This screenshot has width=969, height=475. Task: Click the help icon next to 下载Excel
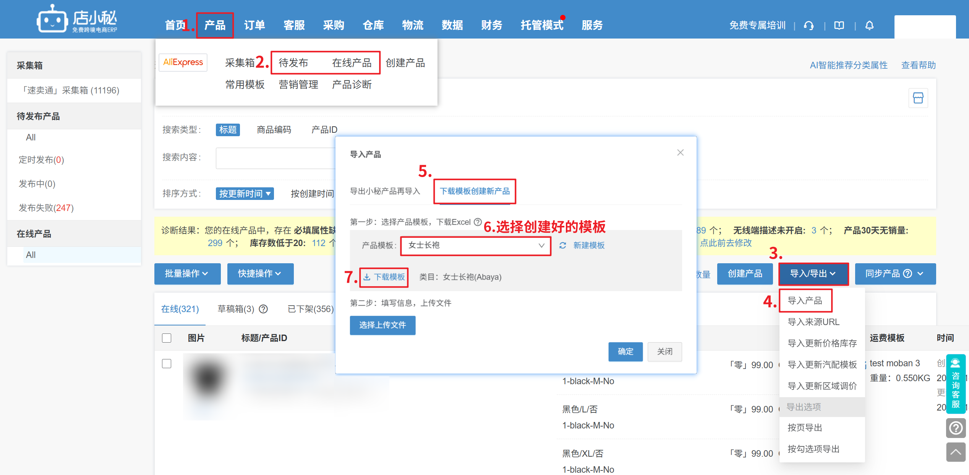478,222
